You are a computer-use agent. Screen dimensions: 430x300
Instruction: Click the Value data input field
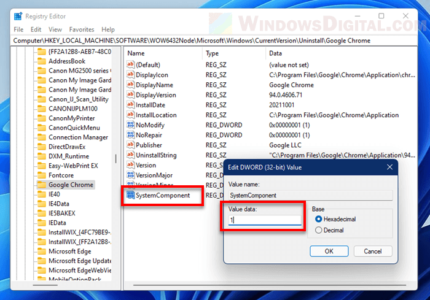click(x=265, y=220)
